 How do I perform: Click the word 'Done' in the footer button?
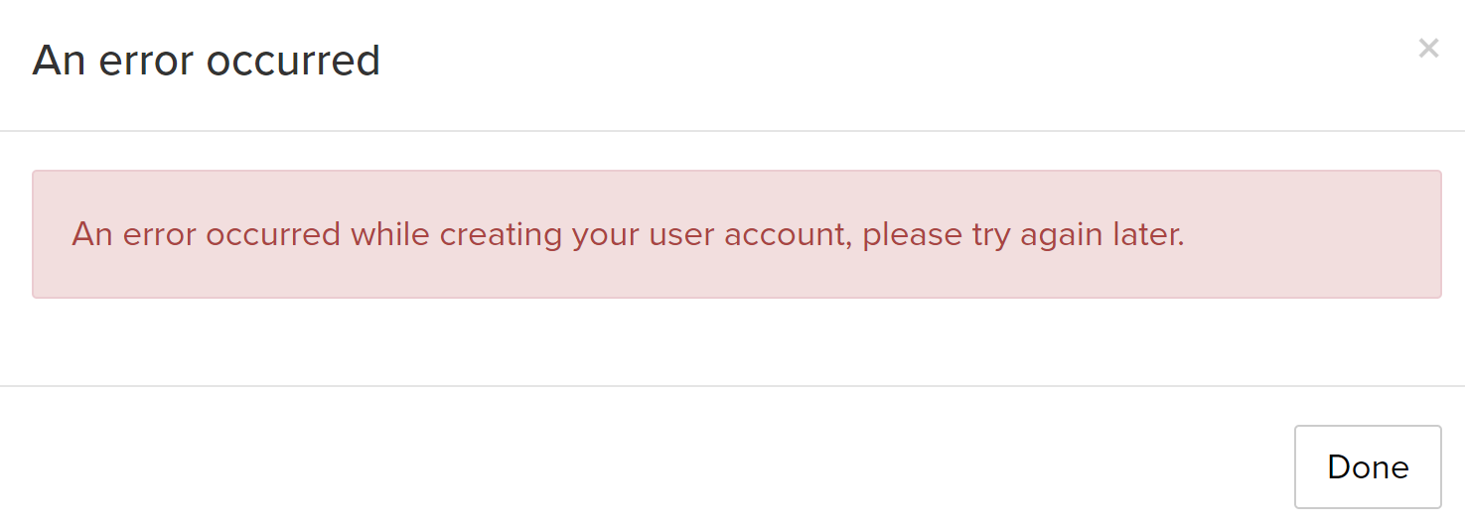click(1368, 466)
